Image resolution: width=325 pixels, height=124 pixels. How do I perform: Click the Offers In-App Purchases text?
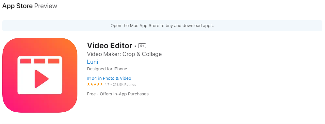[124, 94]
